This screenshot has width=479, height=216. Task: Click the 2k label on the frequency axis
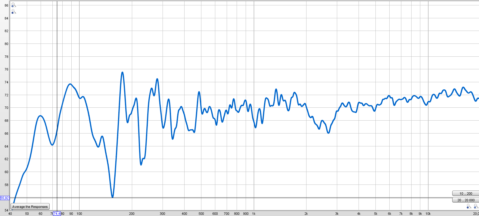(x=306, y=214)
